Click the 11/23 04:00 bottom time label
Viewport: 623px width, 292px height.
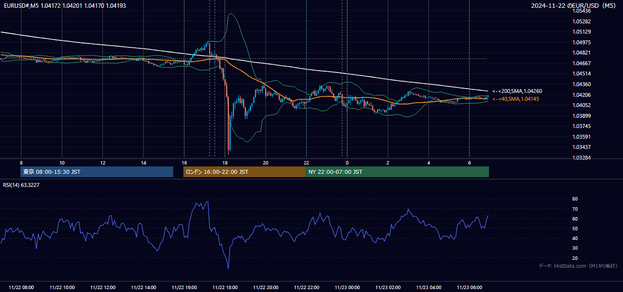tap(428, 287)
